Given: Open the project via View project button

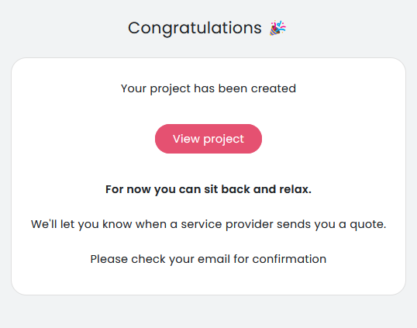Looking at the screenshot, I should click(x=208, y=139).
